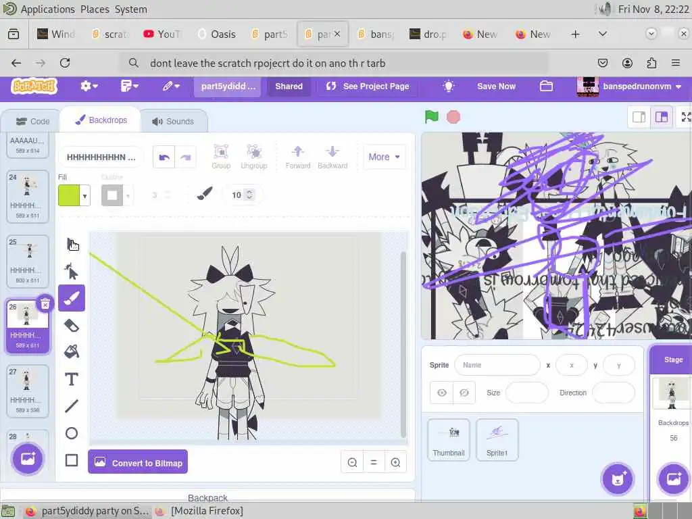Open the Settings gear menu
The width and height of the screenshot is (692, 519).
(89, 86)
